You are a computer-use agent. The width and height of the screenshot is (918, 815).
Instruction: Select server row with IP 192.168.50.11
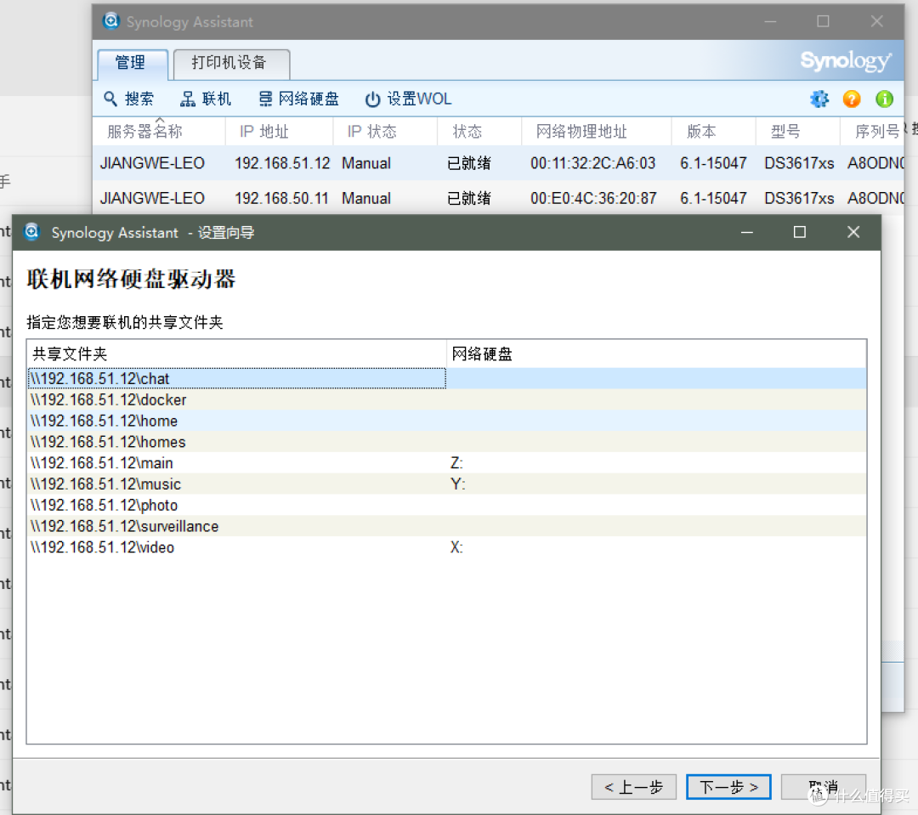pos(498,198)
